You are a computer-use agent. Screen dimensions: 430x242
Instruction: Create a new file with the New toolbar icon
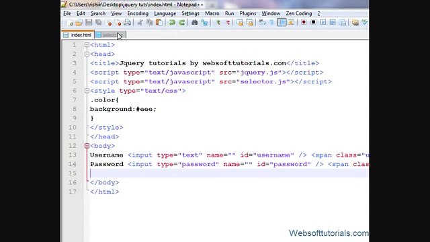(x=70, y=22)
